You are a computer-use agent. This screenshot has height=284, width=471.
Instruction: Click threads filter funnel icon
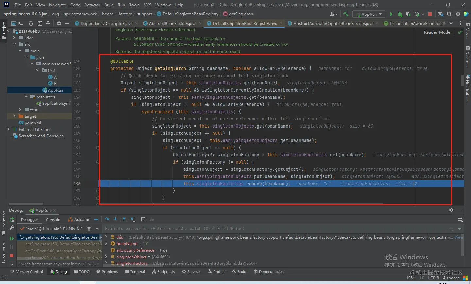(x=89, y=229)
